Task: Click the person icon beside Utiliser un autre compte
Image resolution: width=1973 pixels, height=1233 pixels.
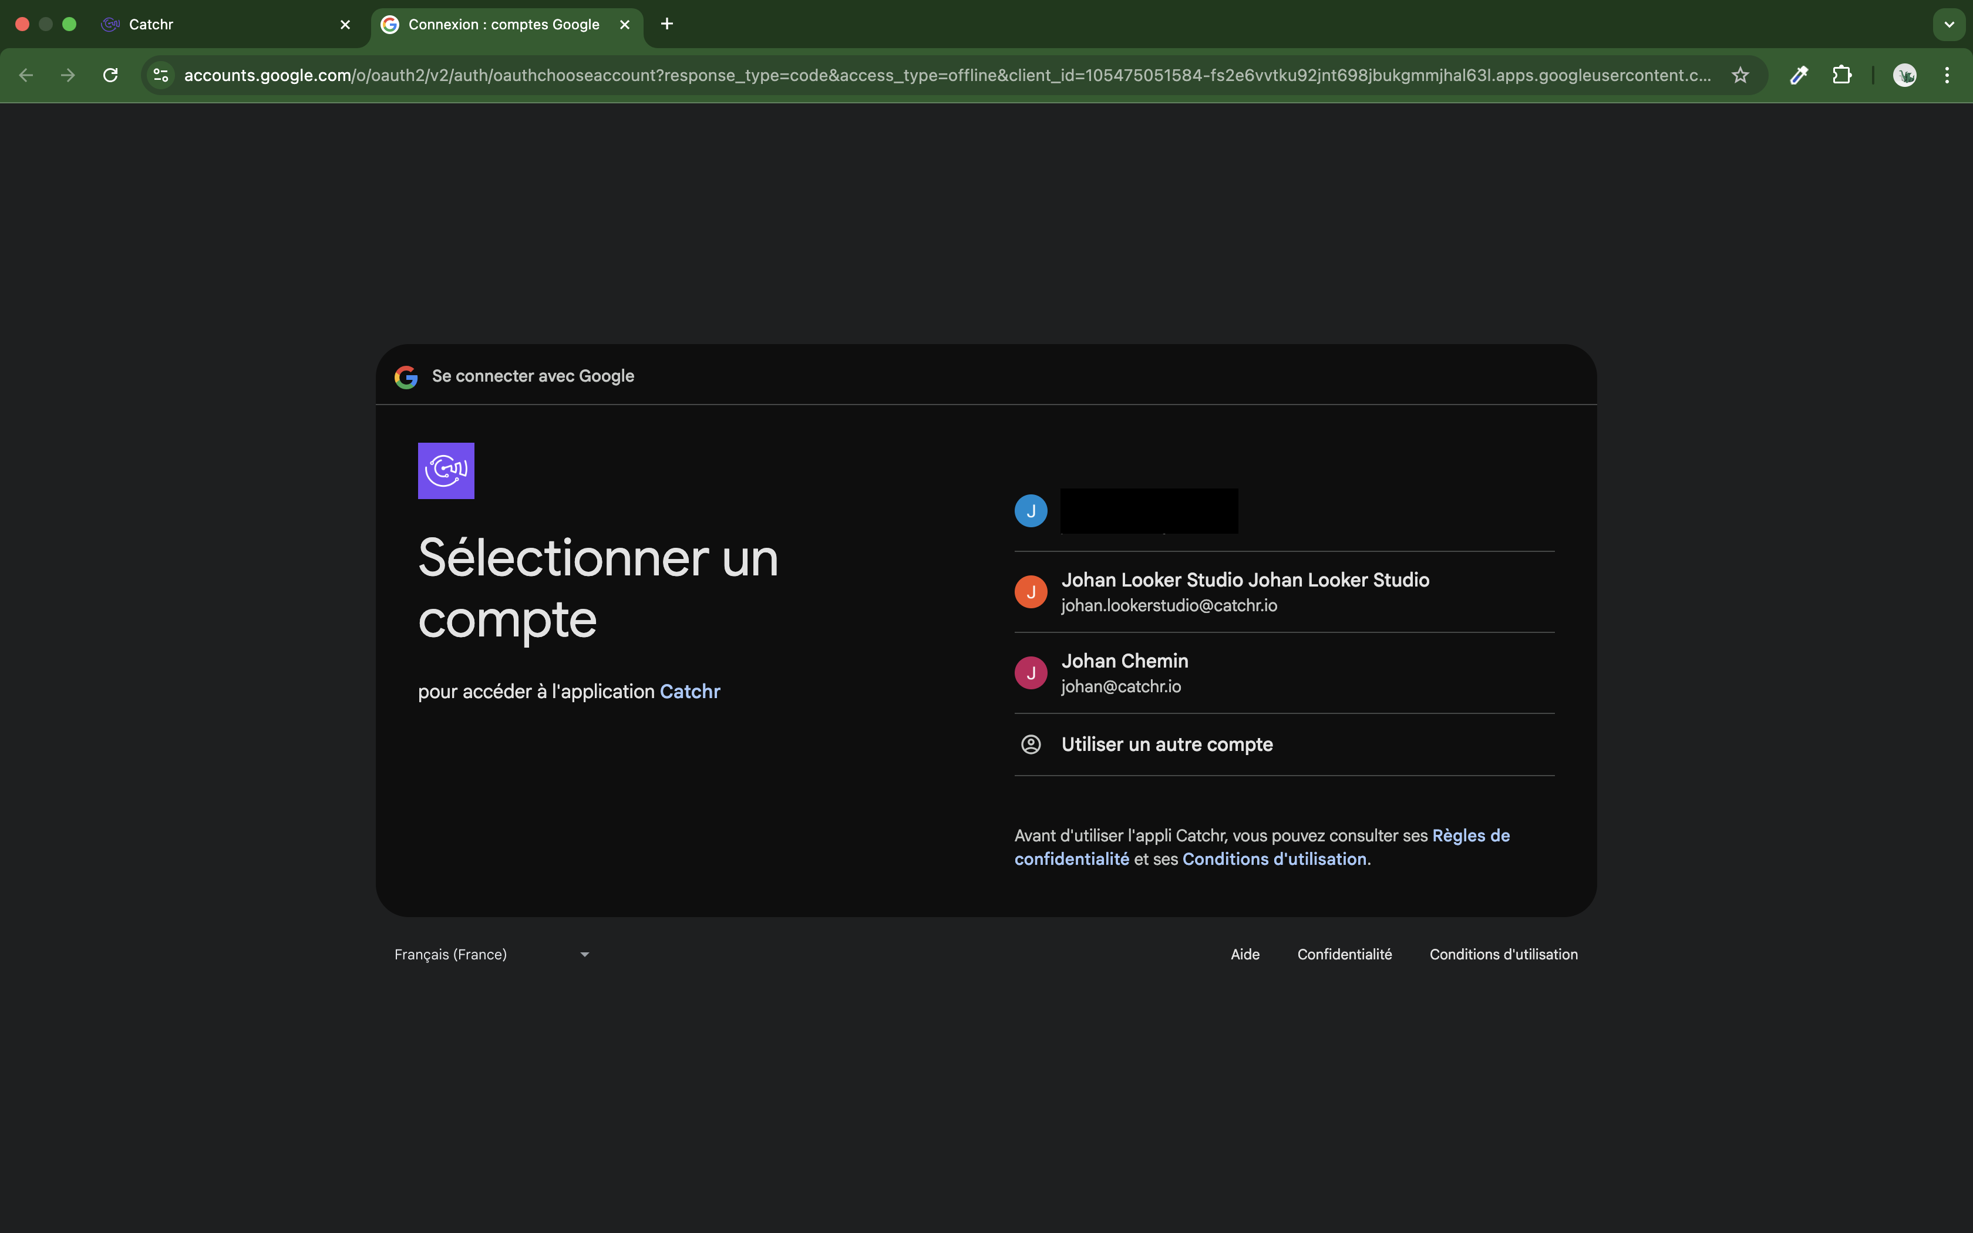Action: coord(1031,744)
